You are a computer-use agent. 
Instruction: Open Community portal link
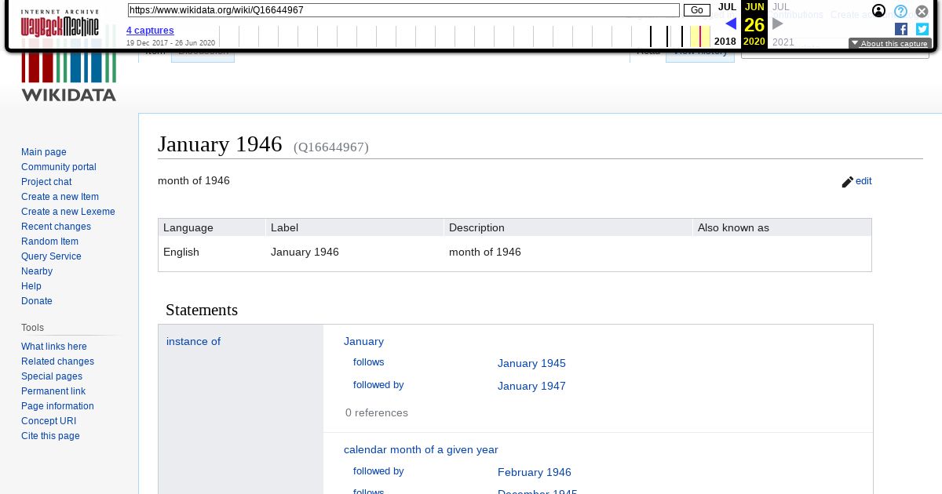[59, 167]
